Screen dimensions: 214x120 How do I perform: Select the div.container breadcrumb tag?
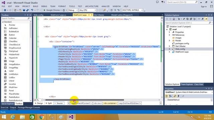point(110,103)
